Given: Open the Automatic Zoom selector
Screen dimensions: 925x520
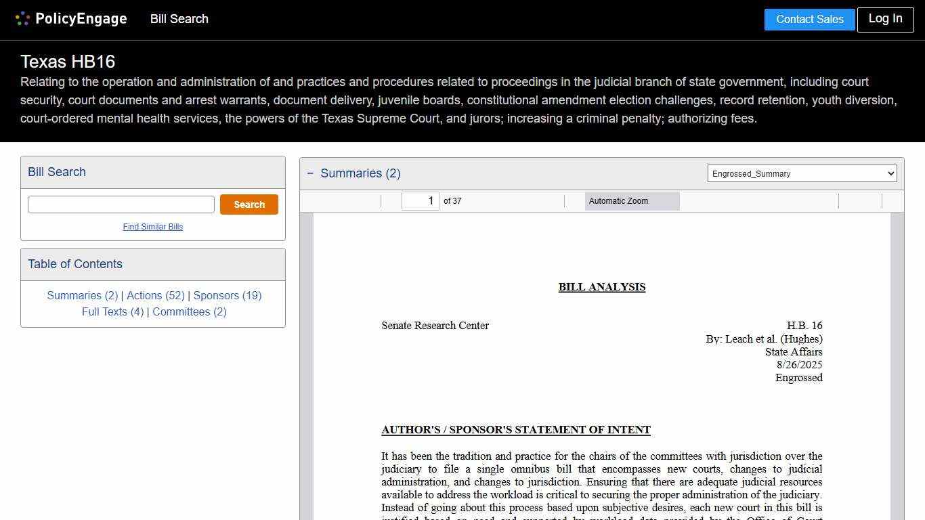Looking at the screenshot, I should [x=632, y=201].
